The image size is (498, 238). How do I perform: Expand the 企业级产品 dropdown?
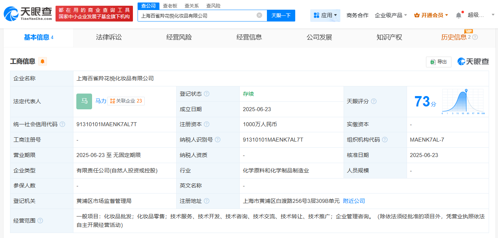(391, 15)
